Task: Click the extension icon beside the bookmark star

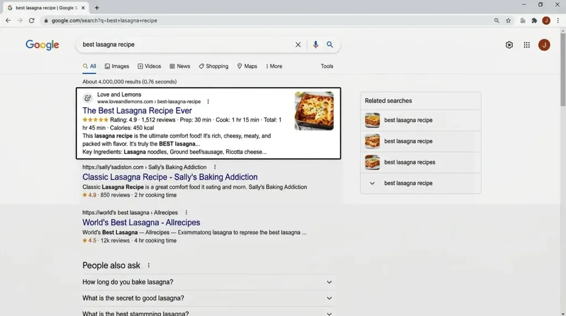Action: click(523, 20)
